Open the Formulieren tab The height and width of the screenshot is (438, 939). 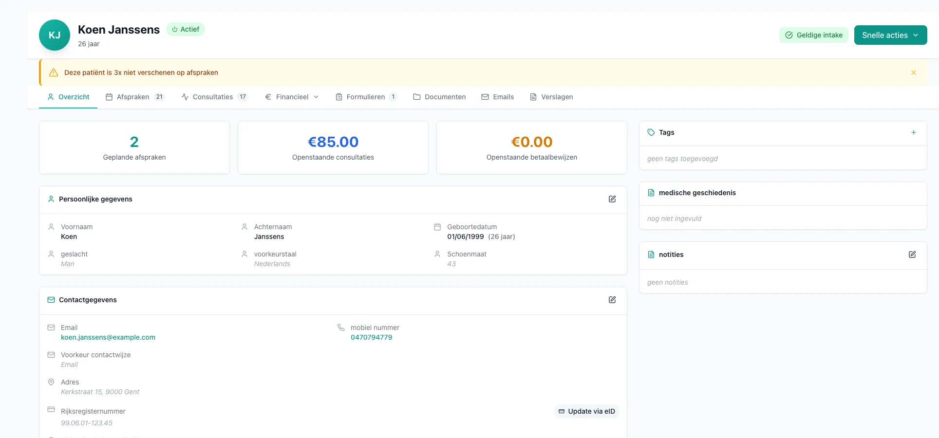[366, 97]
